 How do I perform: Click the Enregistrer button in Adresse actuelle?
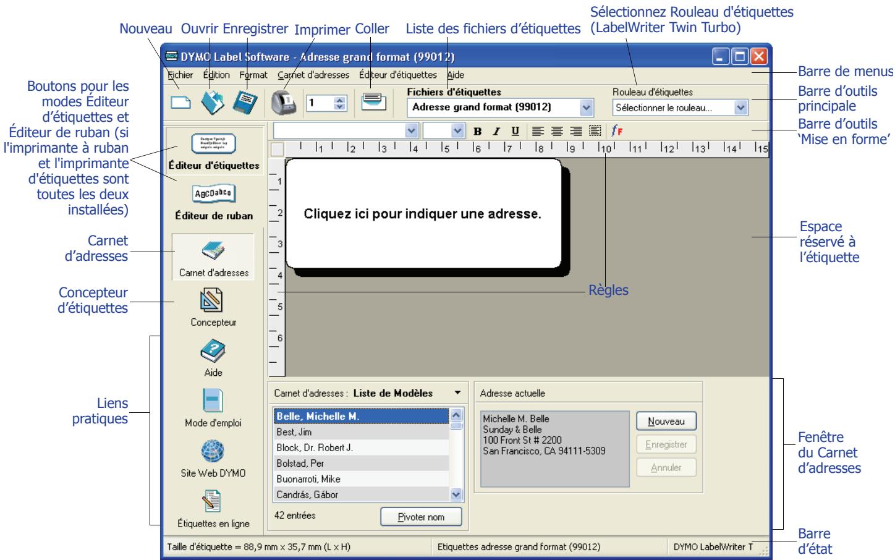[x=666, y=444]
